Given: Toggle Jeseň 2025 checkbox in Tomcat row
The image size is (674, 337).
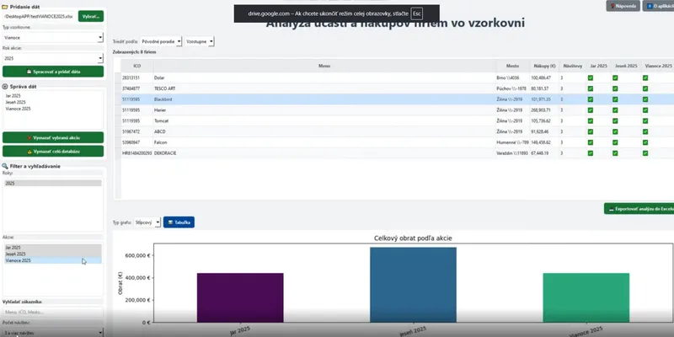Looking at the screenshot, I should point(615,120).
